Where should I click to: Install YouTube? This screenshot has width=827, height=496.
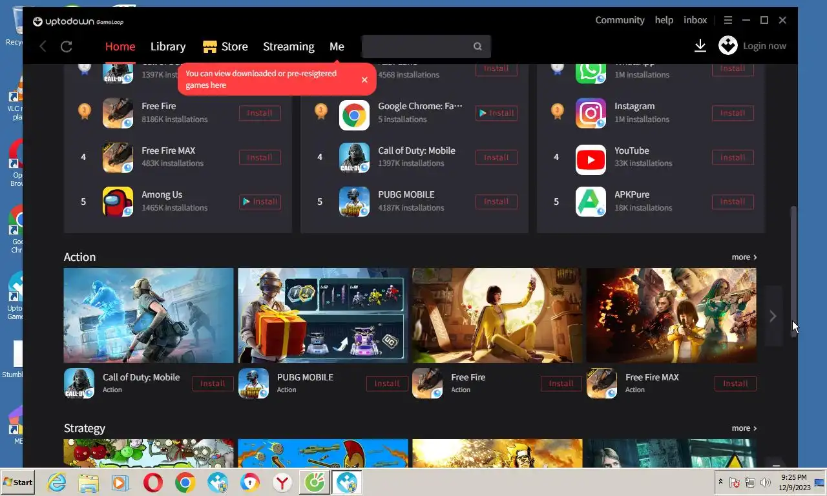click(x=733, y=158)
